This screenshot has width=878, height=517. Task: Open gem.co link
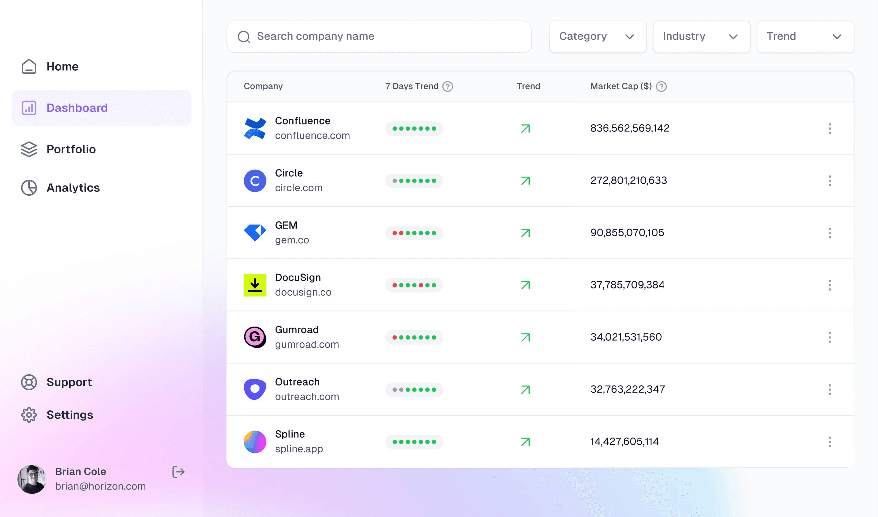coord(292,240)
